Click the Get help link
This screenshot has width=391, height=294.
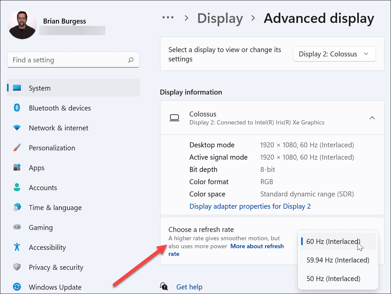(189, 287)
